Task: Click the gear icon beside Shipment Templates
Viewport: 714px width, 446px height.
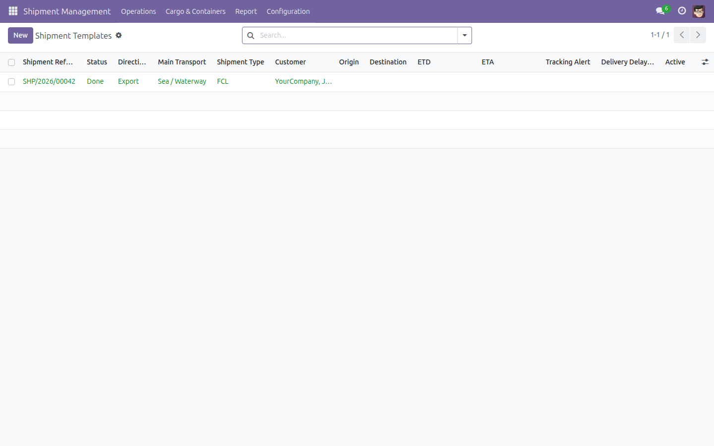Action: 119,35
